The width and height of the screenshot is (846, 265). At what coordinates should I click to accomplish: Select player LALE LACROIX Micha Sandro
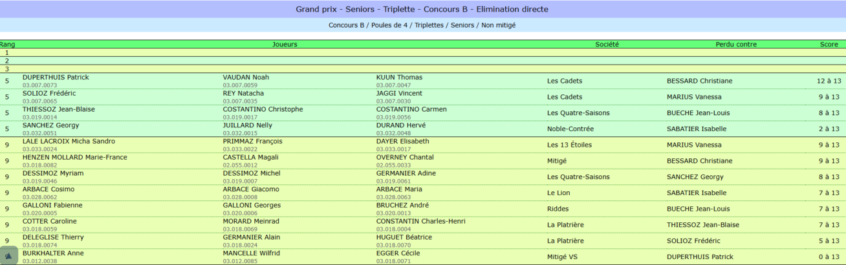click(x=69, y=142)
